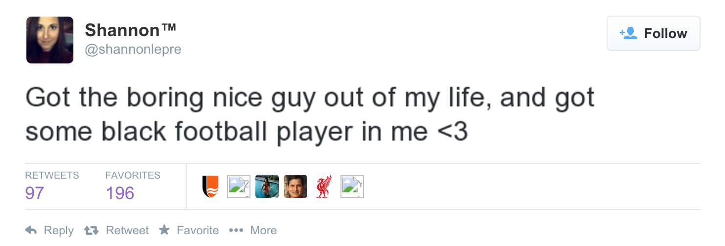Click the Favorite star icon
725x246 pixels.
(164, 230)
